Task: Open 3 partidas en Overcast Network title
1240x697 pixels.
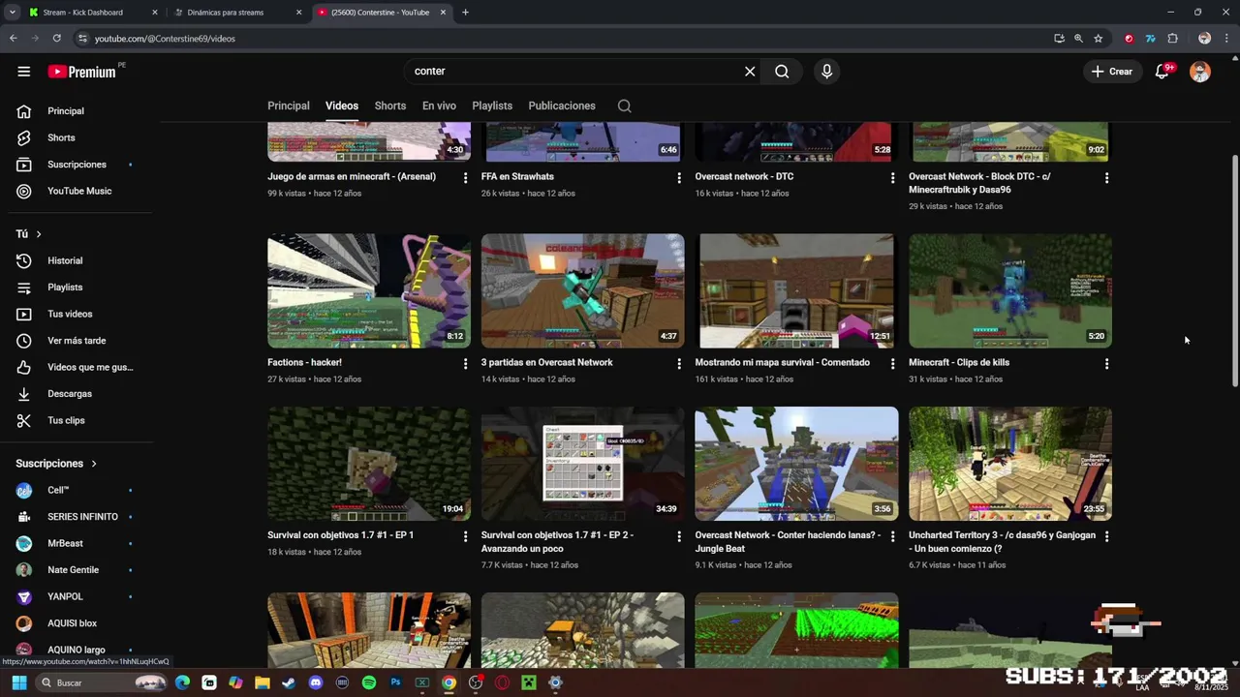Action: (547, 363)
